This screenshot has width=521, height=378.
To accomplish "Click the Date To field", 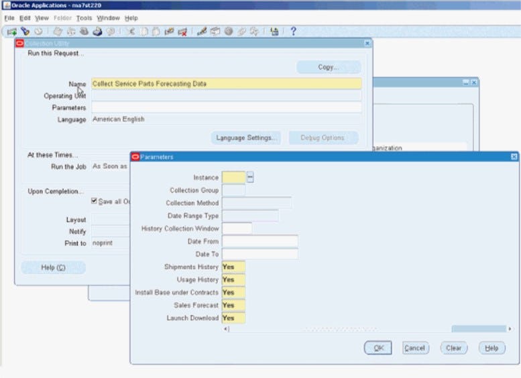I will pos(260,254).
